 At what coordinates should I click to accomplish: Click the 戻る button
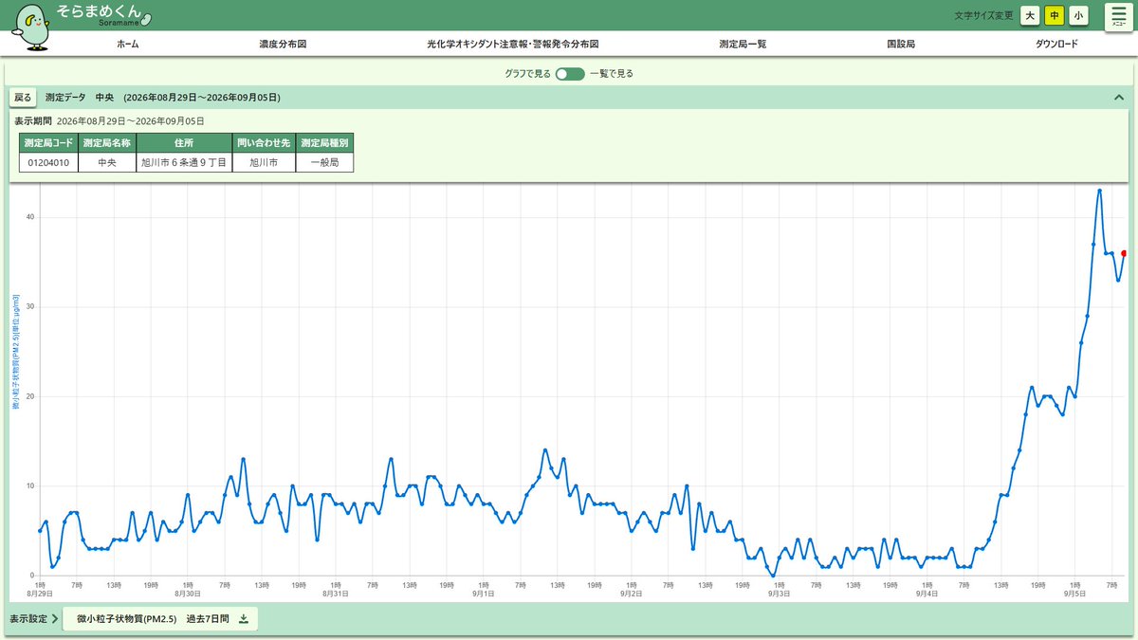[23, 98]
